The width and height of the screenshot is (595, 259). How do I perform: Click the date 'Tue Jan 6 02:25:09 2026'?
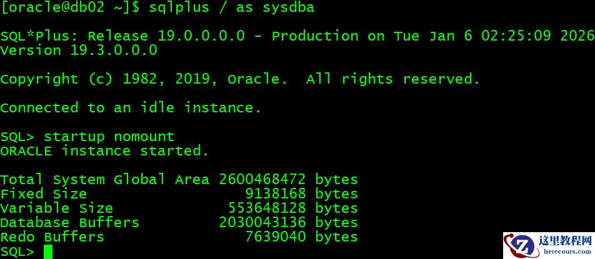(x=494, y=36)
